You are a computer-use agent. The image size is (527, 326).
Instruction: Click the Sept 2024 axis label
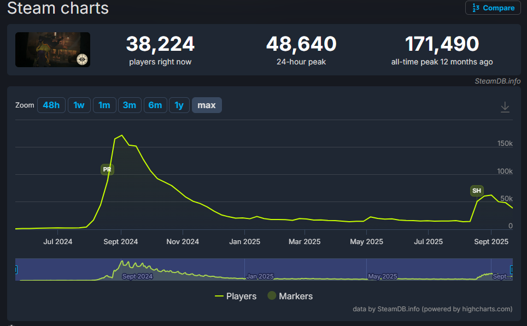(x=121, y=242)
